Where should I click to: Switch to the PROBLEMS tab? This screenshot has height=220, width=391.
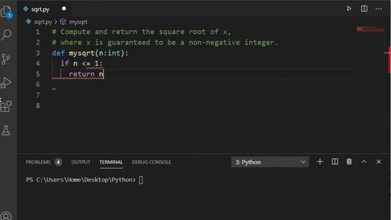pyautogui.click(x=38, y=162)
